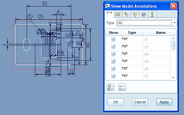Open the Type dropdown set to All

[x=147, y=23]
